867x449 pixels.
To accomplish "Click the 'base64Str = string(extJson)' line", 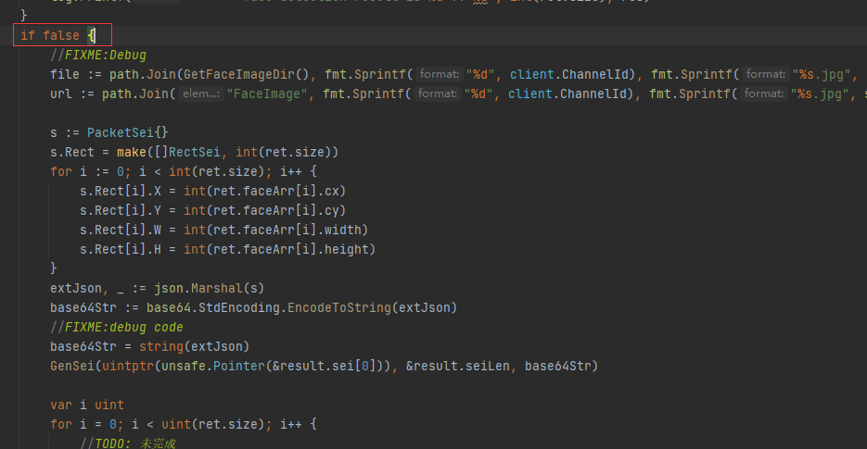I will click(150, 347).
